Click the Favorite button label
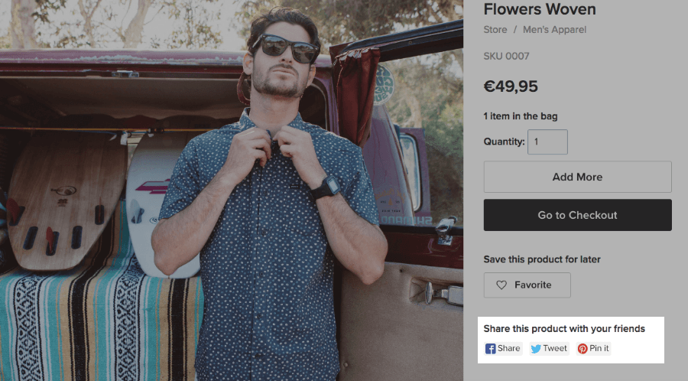The height and width of the screenshot is (381, 688). coord(533,285)
